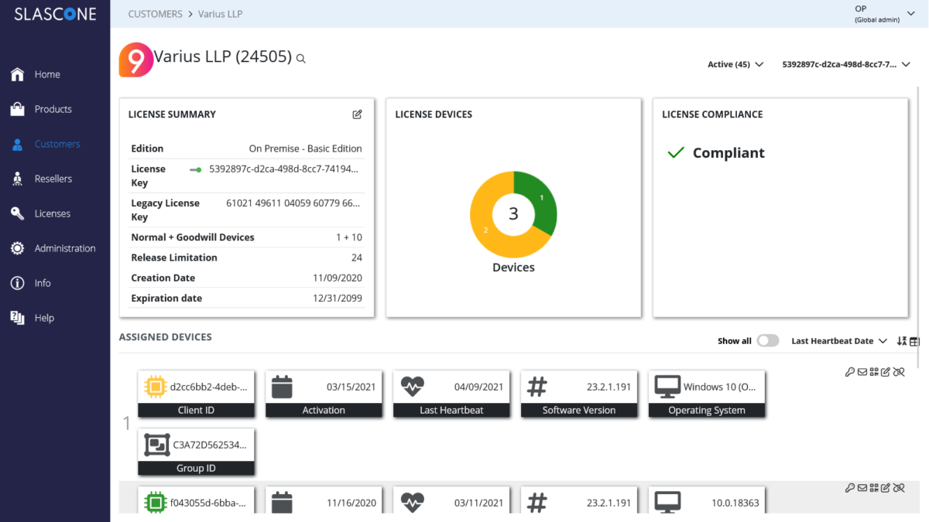
Task: Click the sort Z-A icon above assigned devices
Action: [900, 341]
